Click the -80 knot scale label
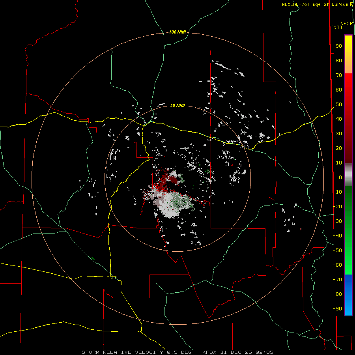 pos(337,294)
